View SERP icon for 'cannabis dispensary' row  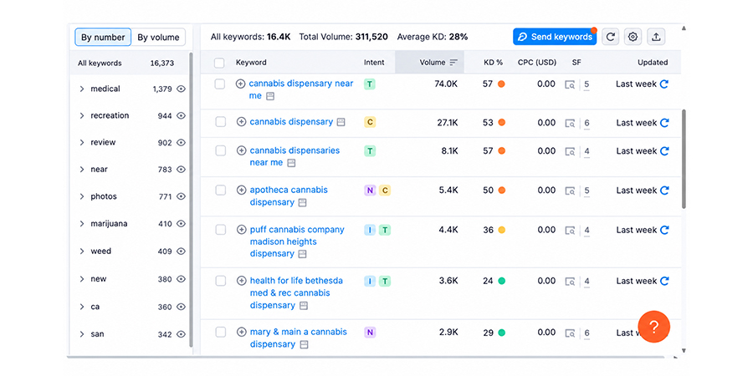[570, 124]
